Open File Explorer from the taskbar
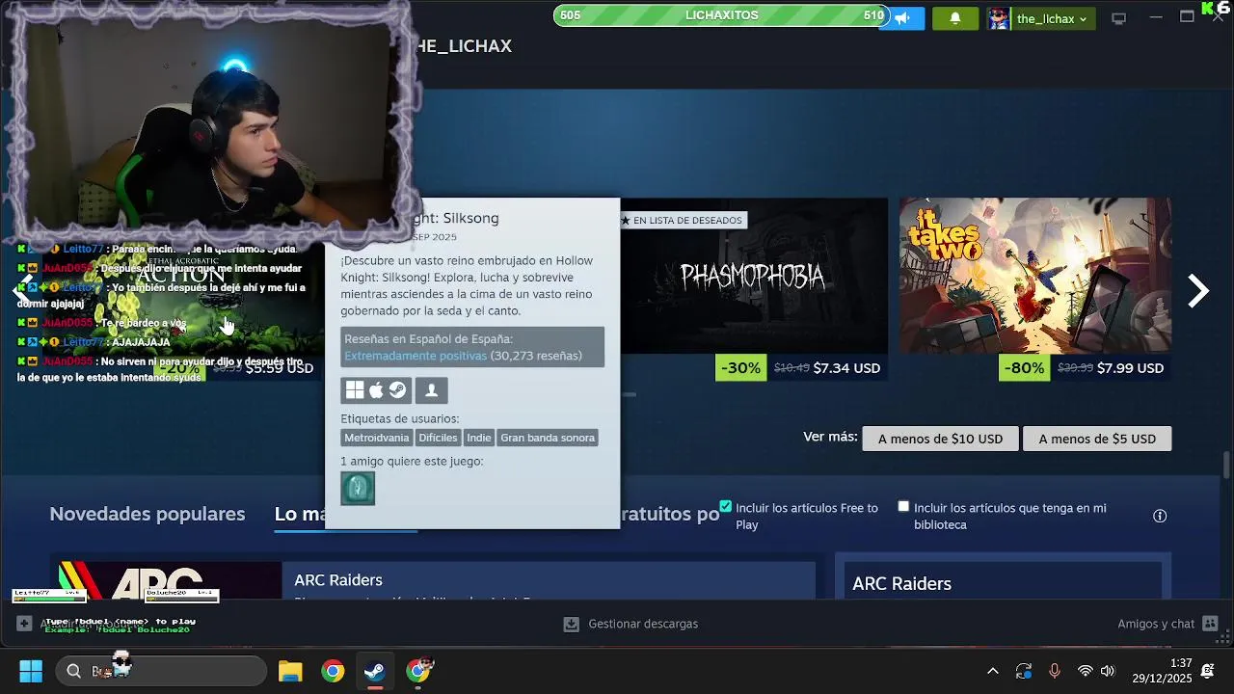This screenshot has height=694, width=1234. [290, 671]
